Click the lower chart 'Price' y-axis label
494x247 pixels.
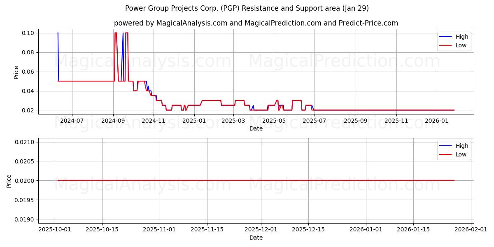[9, 181]
